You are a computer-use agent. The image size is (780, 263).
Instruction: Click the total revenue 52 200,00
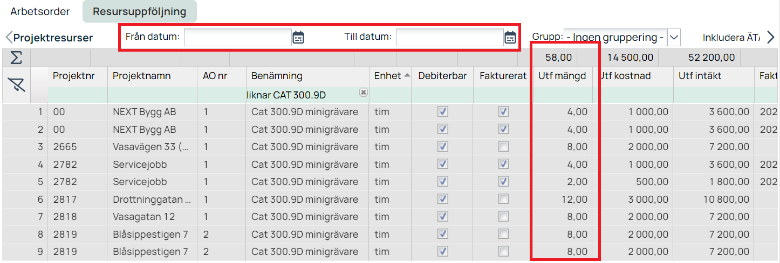pos(711,57)
